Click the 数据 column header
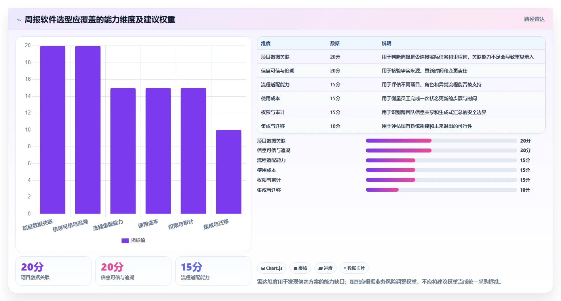This screenshot has width=561, height=301. coord(335,43)
